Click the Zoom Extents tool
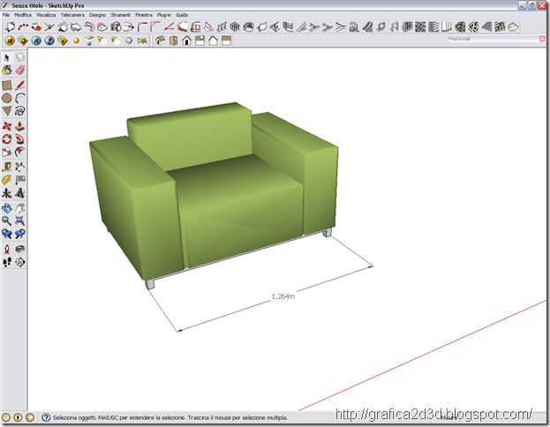Image resolution: width=550 pixels, height=427 pixels. pyautogui.click(x=20, y=221)
